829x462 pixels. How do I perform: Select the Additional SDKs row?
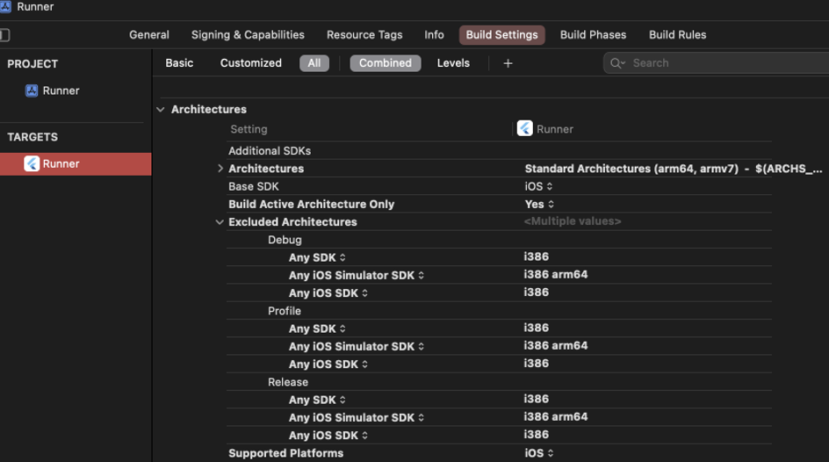[499, 151]
